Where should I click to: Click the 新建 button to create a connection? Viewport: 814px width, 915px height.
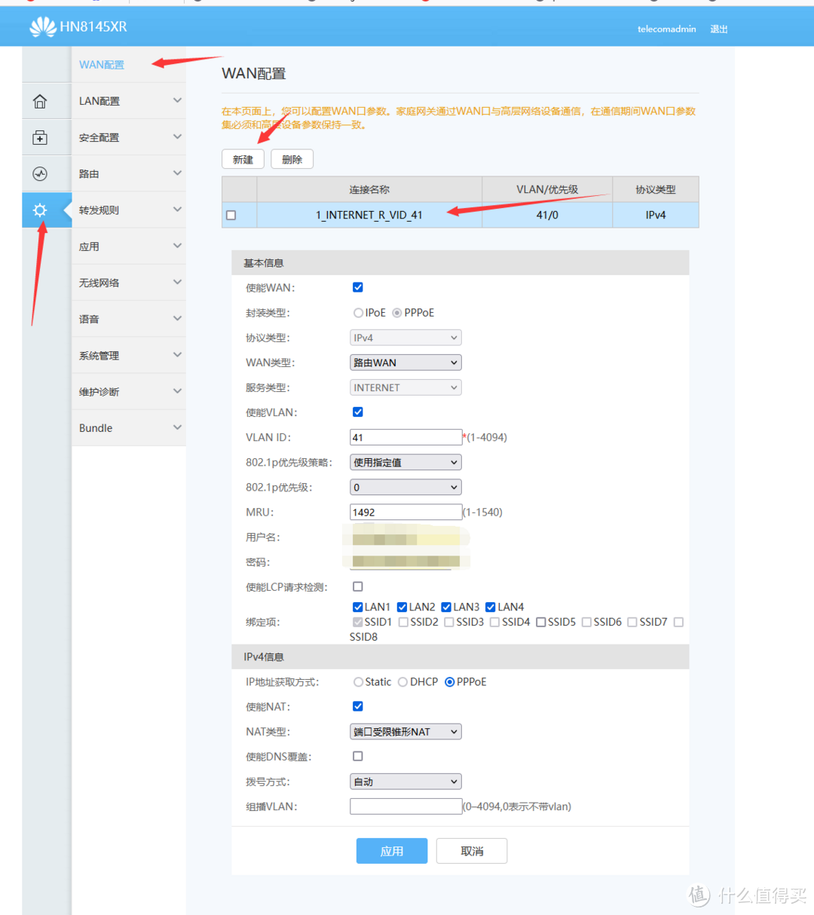click(x=243, y=159)
